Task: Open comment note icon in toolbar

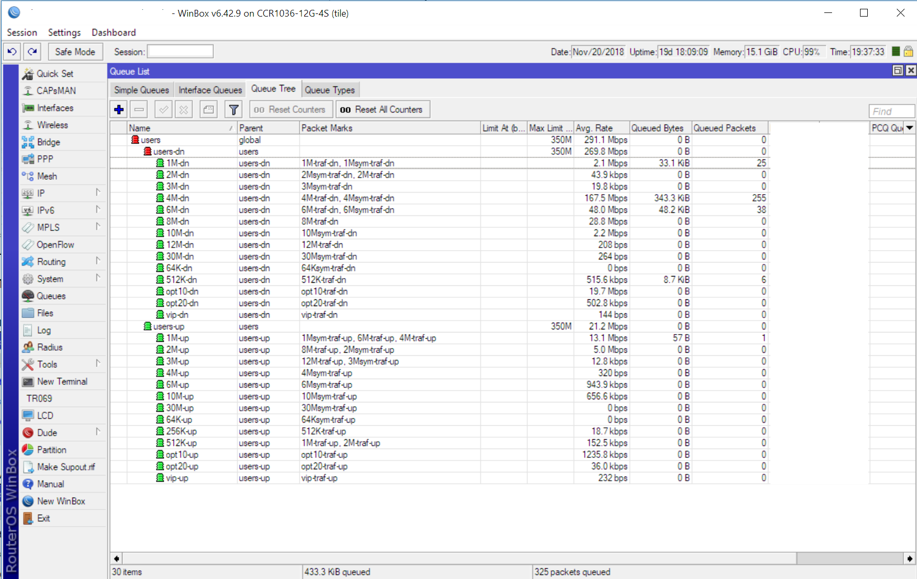Action: click(x=208, y=110)
